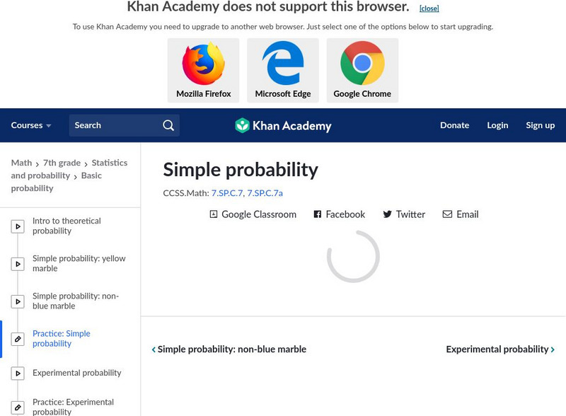Open the Donate page

454,125
